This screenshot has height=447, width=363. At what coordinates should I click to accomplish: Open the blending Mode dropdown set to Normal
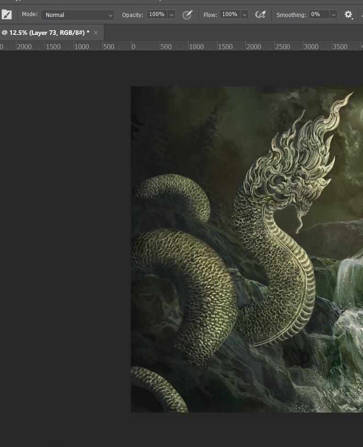tap(78, 15)
